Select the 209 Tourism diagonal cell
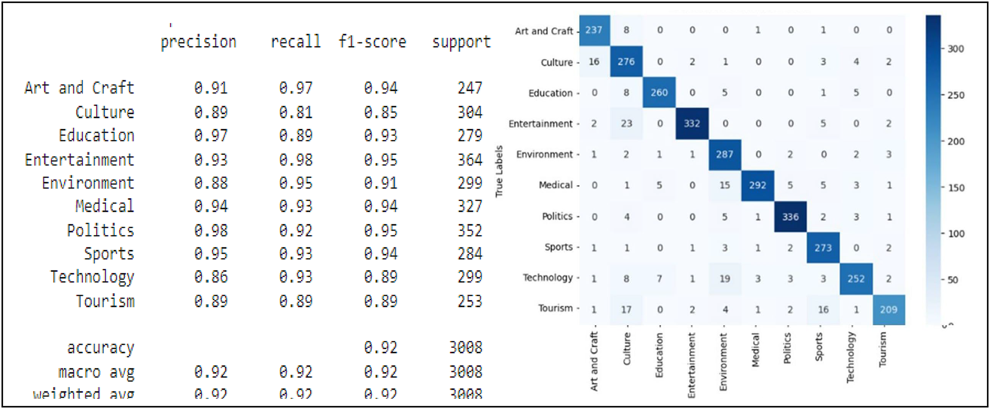The width and height of the screenshot is (990, 409). coord(888,309)
